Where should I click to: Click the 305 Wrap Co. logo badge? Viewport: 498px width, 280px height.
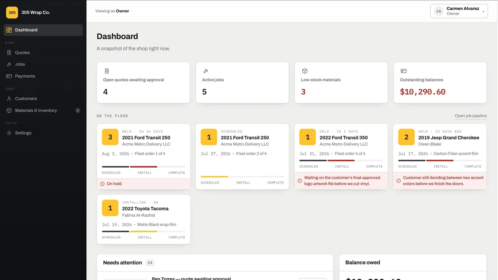pyautogui.click(x=12, y=12)
